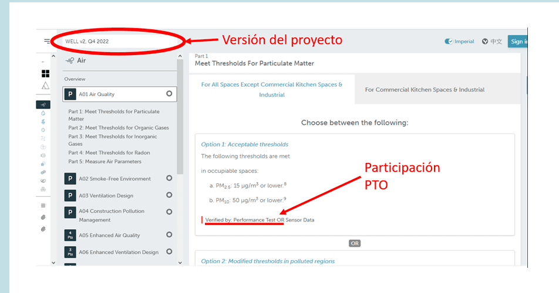559x293 pixels.
Task: Click footnote 9 after the PM10 threshold
Action: [x=284, y=199]
